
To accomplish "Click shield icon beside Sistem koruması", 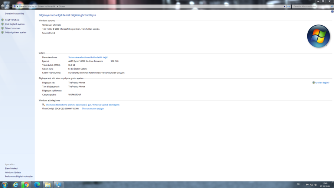I will 3,28.
